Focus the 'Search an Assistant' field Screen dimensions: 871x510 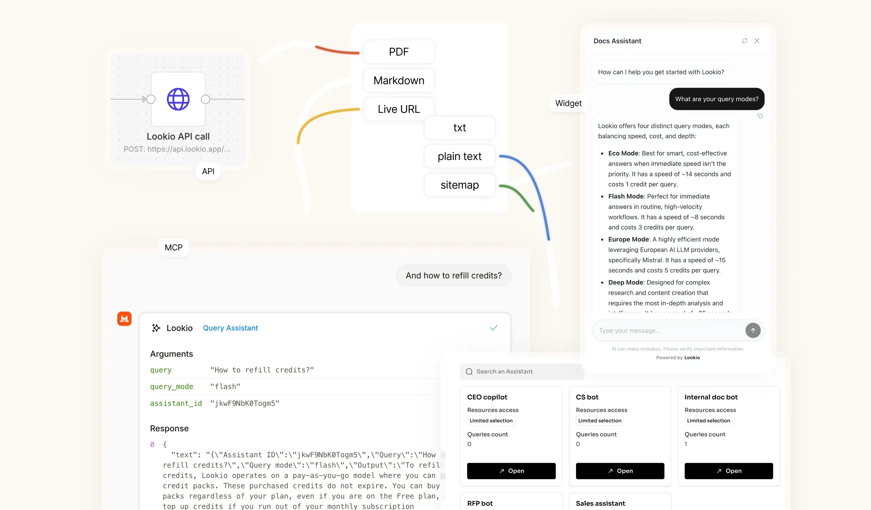click(x=522, y=372)
